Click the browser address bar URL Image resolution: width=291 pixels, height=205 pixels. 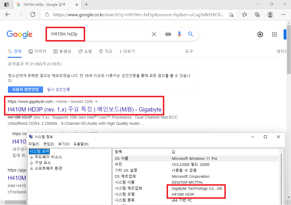[x=138, y=15]
